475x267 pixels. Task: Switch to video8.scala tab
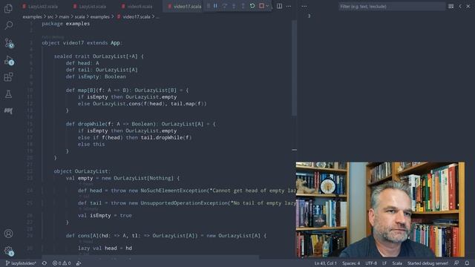[137, 7]
